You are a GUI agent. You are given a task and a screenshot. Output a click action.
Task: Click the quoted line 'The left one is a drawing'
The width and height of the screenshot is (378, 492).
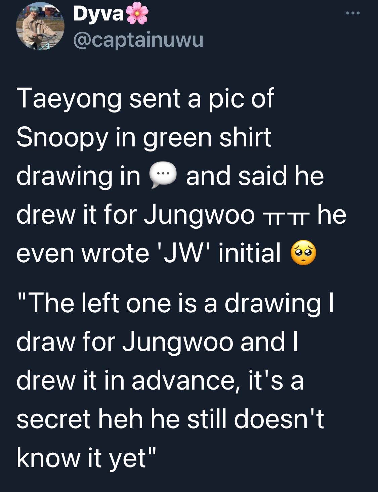pos(175,303)
